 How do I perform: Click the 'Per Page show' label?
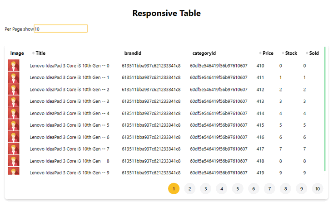[x=19, y=29]
